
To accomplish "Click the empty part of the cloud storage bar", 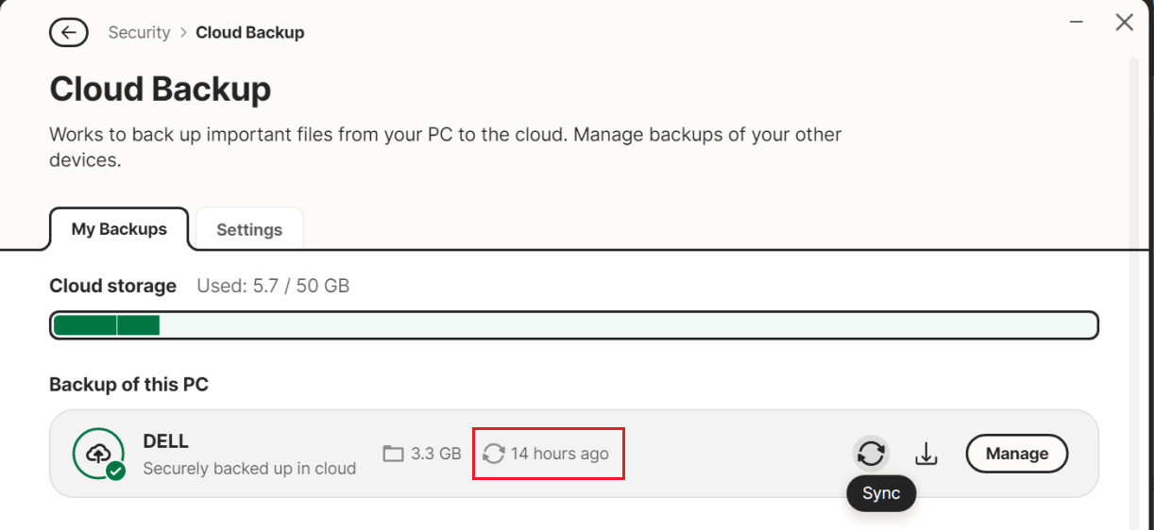I will 627,325.
